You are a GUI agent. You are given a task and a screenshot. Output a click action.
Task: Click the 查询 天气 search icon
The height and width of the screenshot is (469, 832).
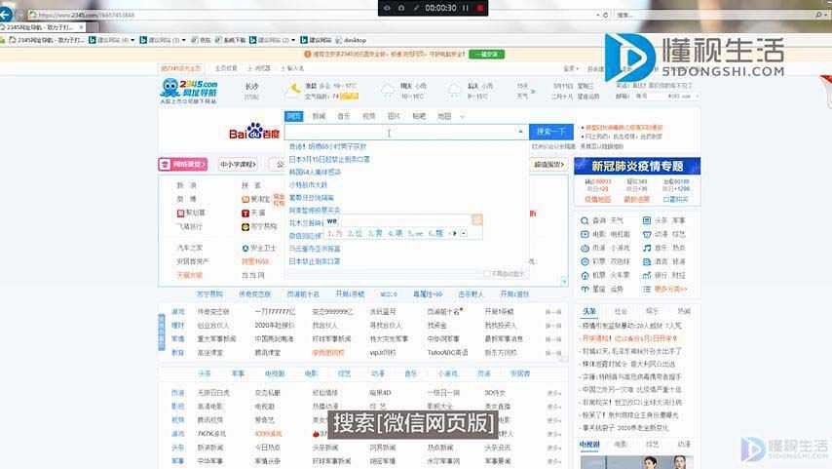click(x=584, y=220)
